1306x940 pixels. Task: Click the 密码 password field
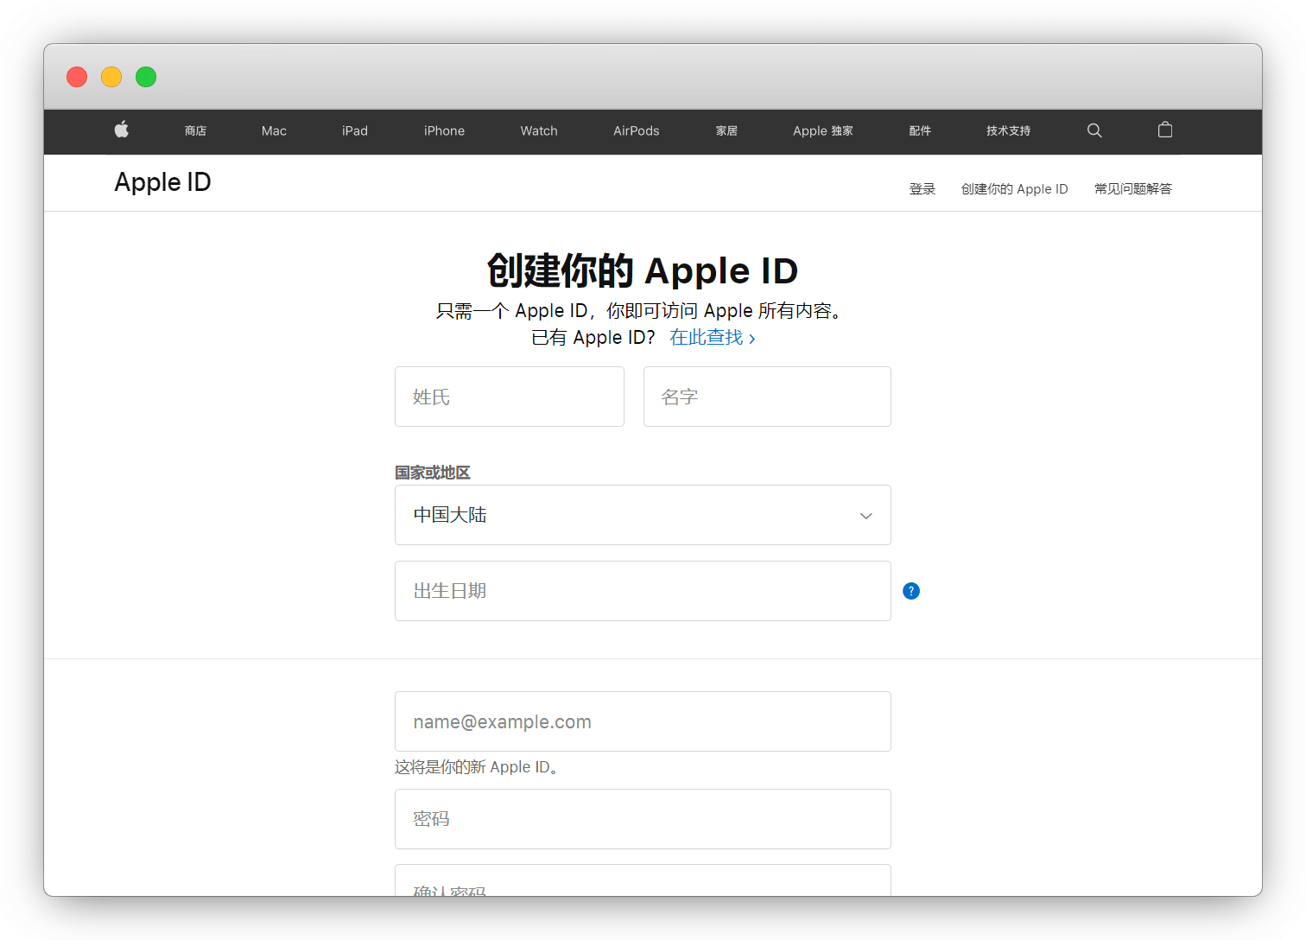[643, 819]
